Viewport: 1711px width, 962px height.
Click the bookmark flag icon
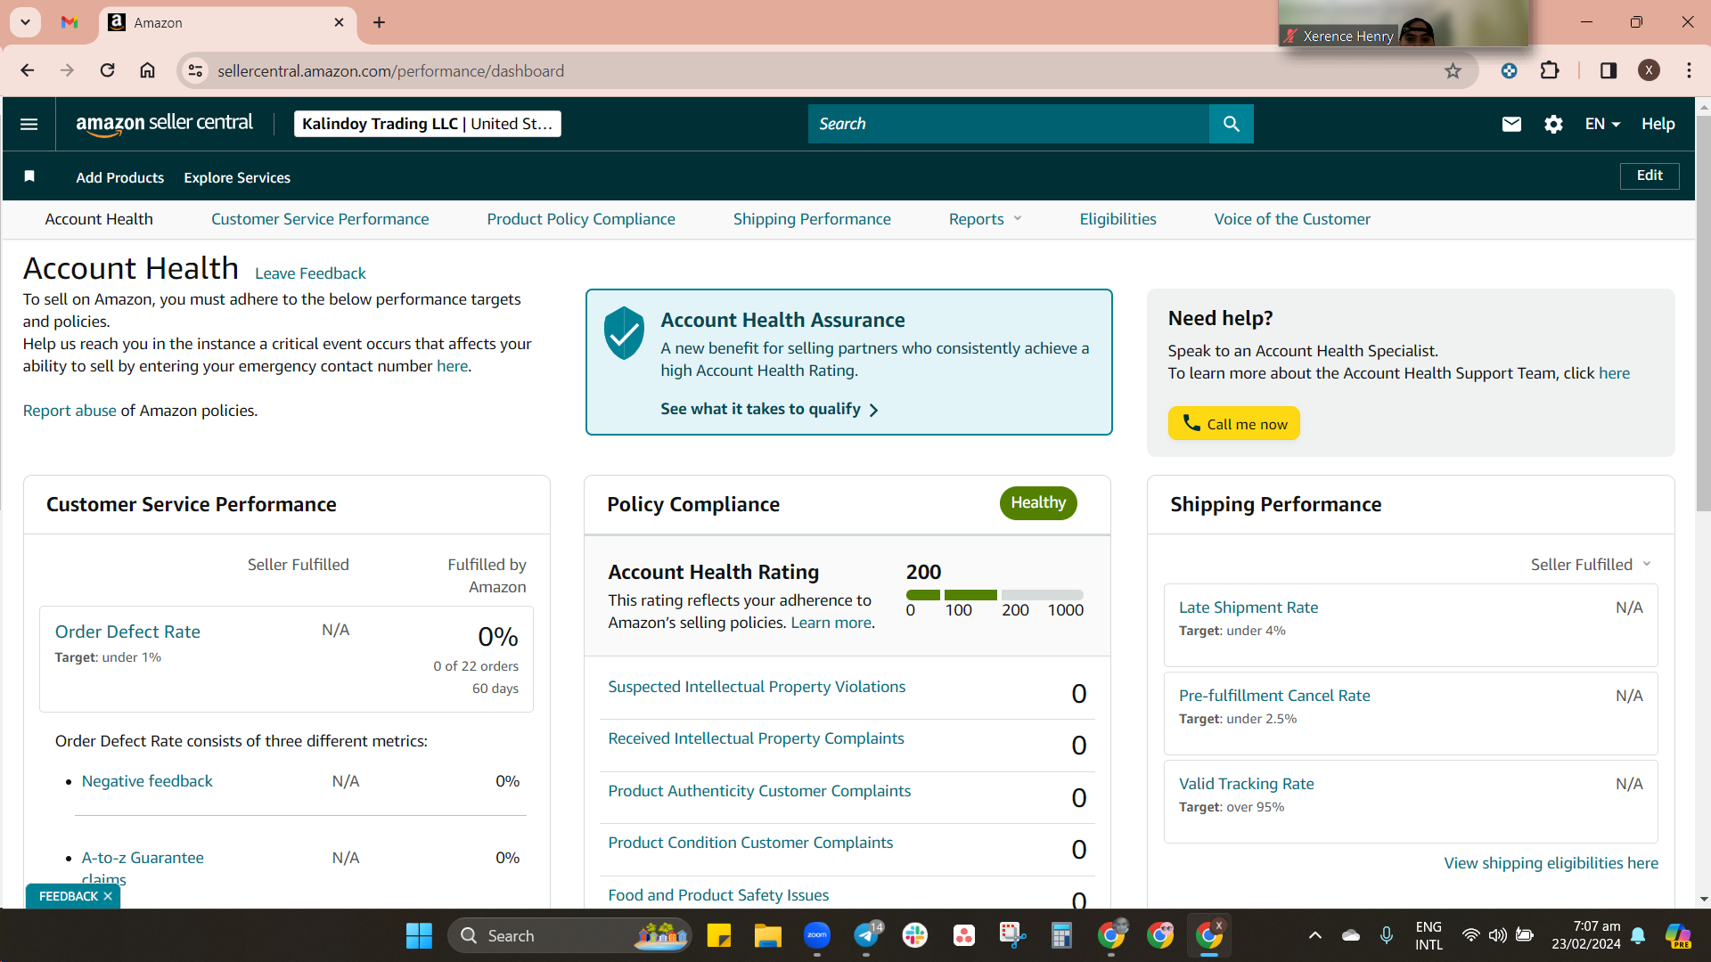(x=29, y=176)
